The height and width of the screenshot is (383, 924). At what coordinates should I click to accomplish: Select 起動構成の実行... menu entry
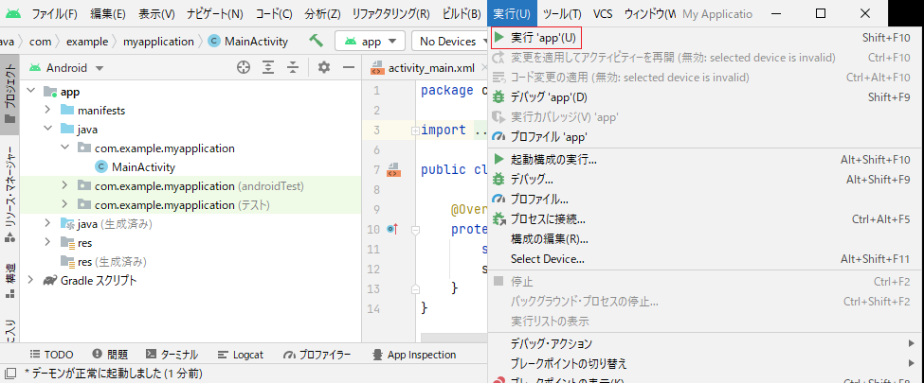pyautogui.click(x=705, y=160)
